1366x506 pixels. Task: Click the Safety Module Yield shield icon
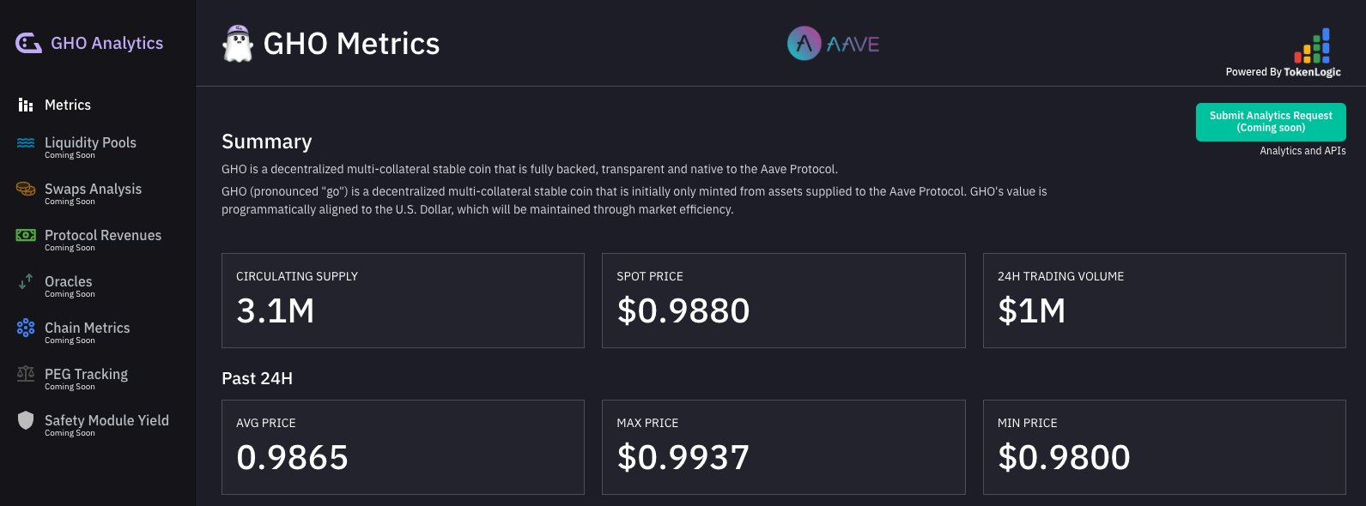click(x=26, y=420)
